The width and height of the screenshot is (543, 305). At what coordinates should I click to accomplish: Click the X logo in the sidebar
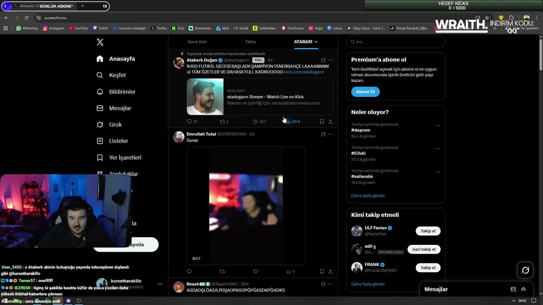point(100,42)
